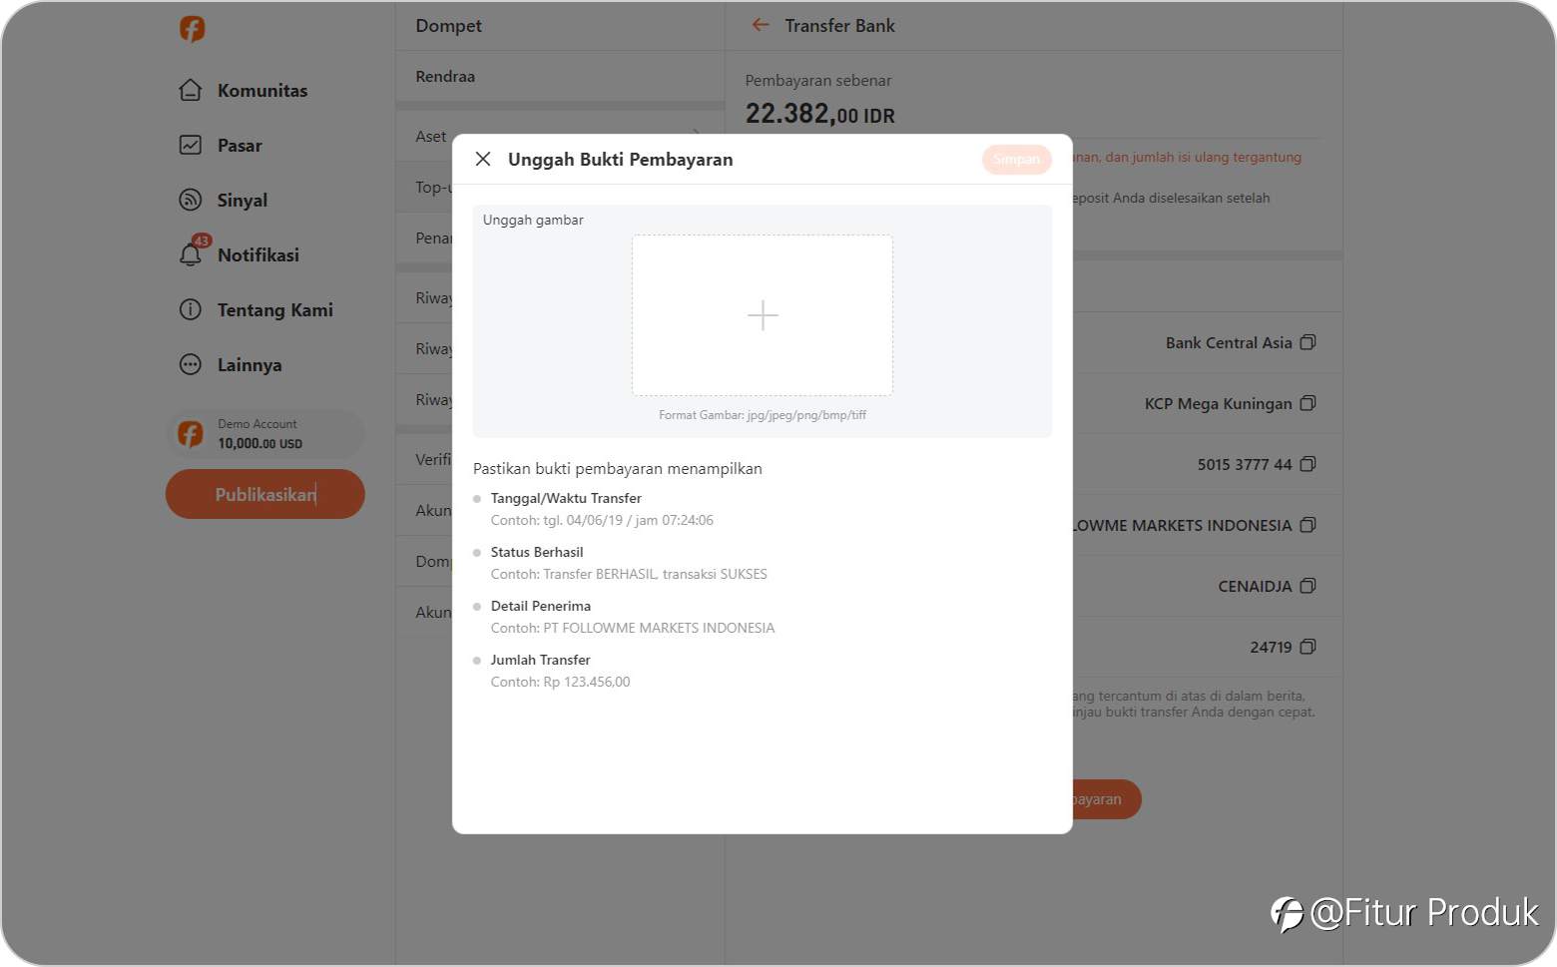Click Dompet panel heading
The width and height of the screenshot is (1557, 967).
pyautogui.click(x=448, y=25)
